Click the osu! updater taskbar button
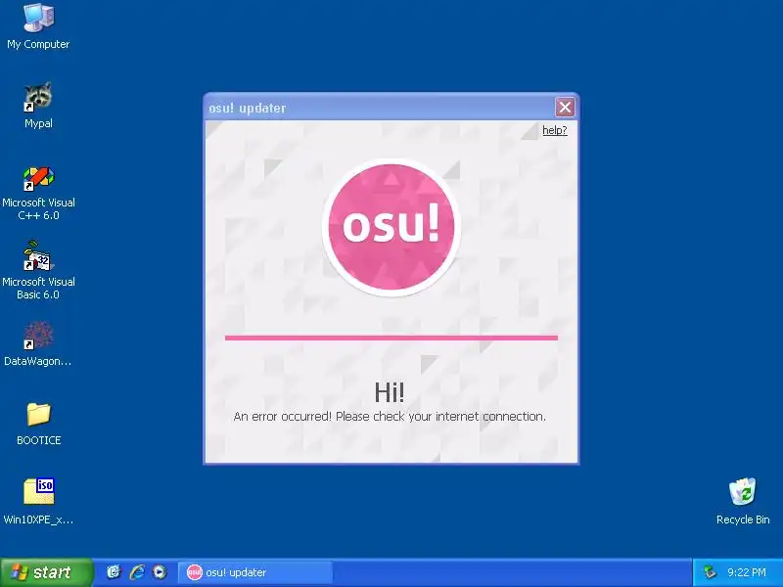Image resolution: width=783 pixels, height=587 pixels. [x=255, y=572]
